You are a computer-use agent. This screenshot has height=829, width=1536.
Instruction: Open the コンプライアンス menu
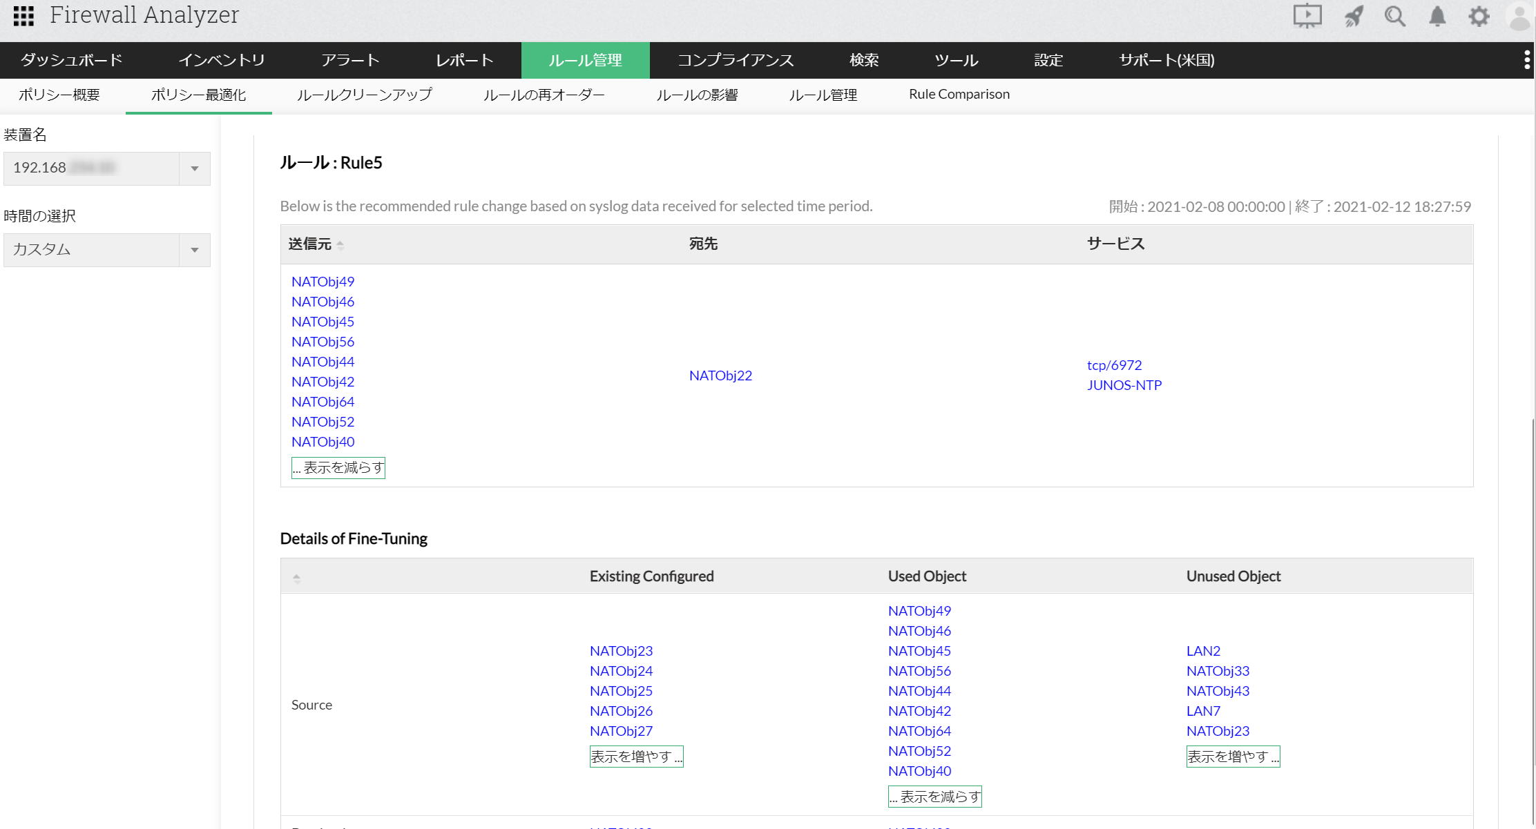pyautogui.click(x=736, y=60)
